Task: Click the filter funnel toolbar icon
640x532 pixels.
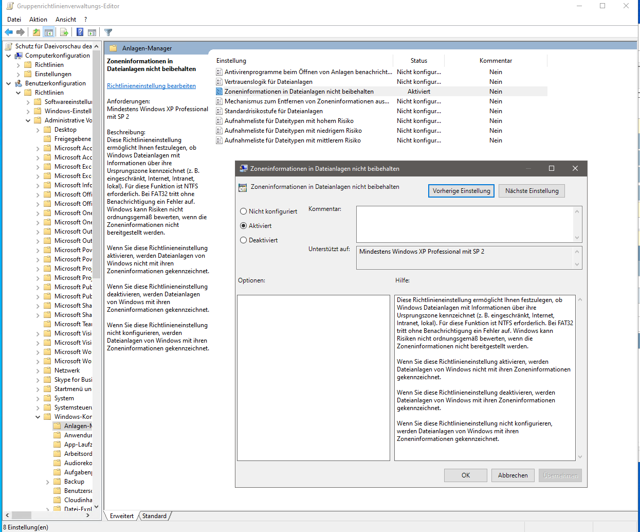Action: click(x=108, y=32)
